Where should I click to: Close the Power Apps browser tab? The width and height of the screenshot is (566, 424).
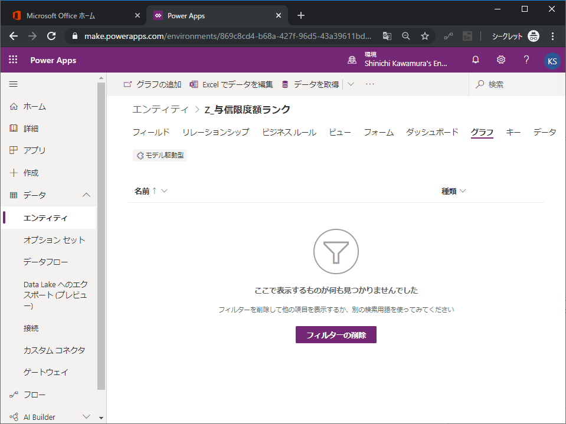click(x=279, y=15)
